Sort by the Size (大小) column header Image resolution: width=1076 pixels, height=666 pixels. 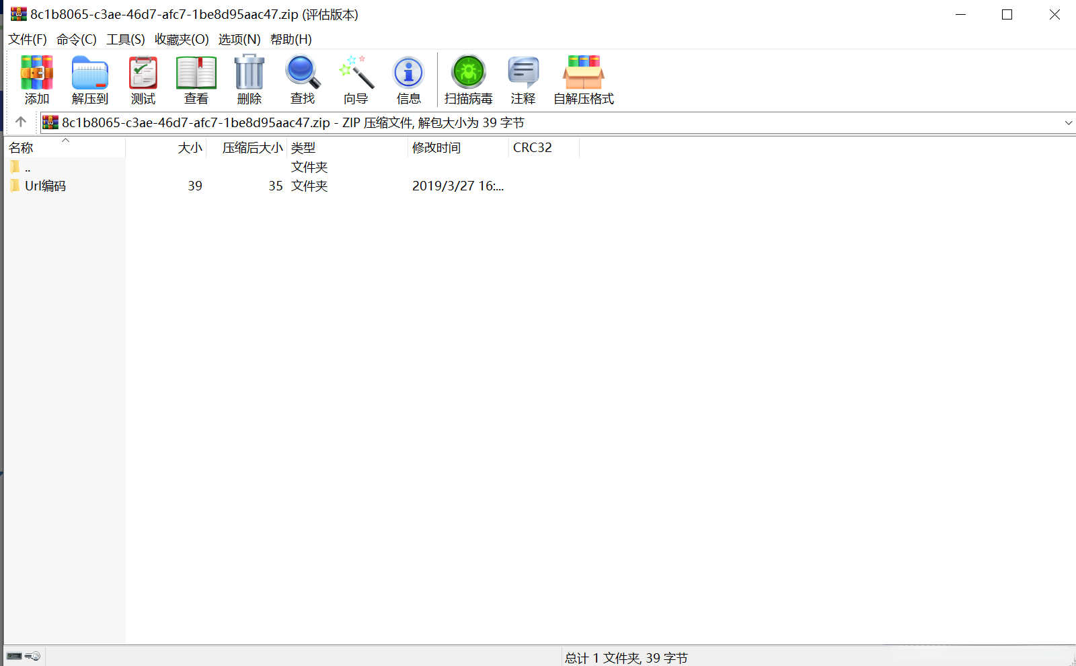166,147
